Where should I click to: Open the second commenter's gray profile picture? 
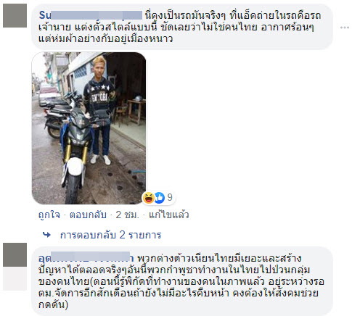pyautogui.click(x=15, y=254)
